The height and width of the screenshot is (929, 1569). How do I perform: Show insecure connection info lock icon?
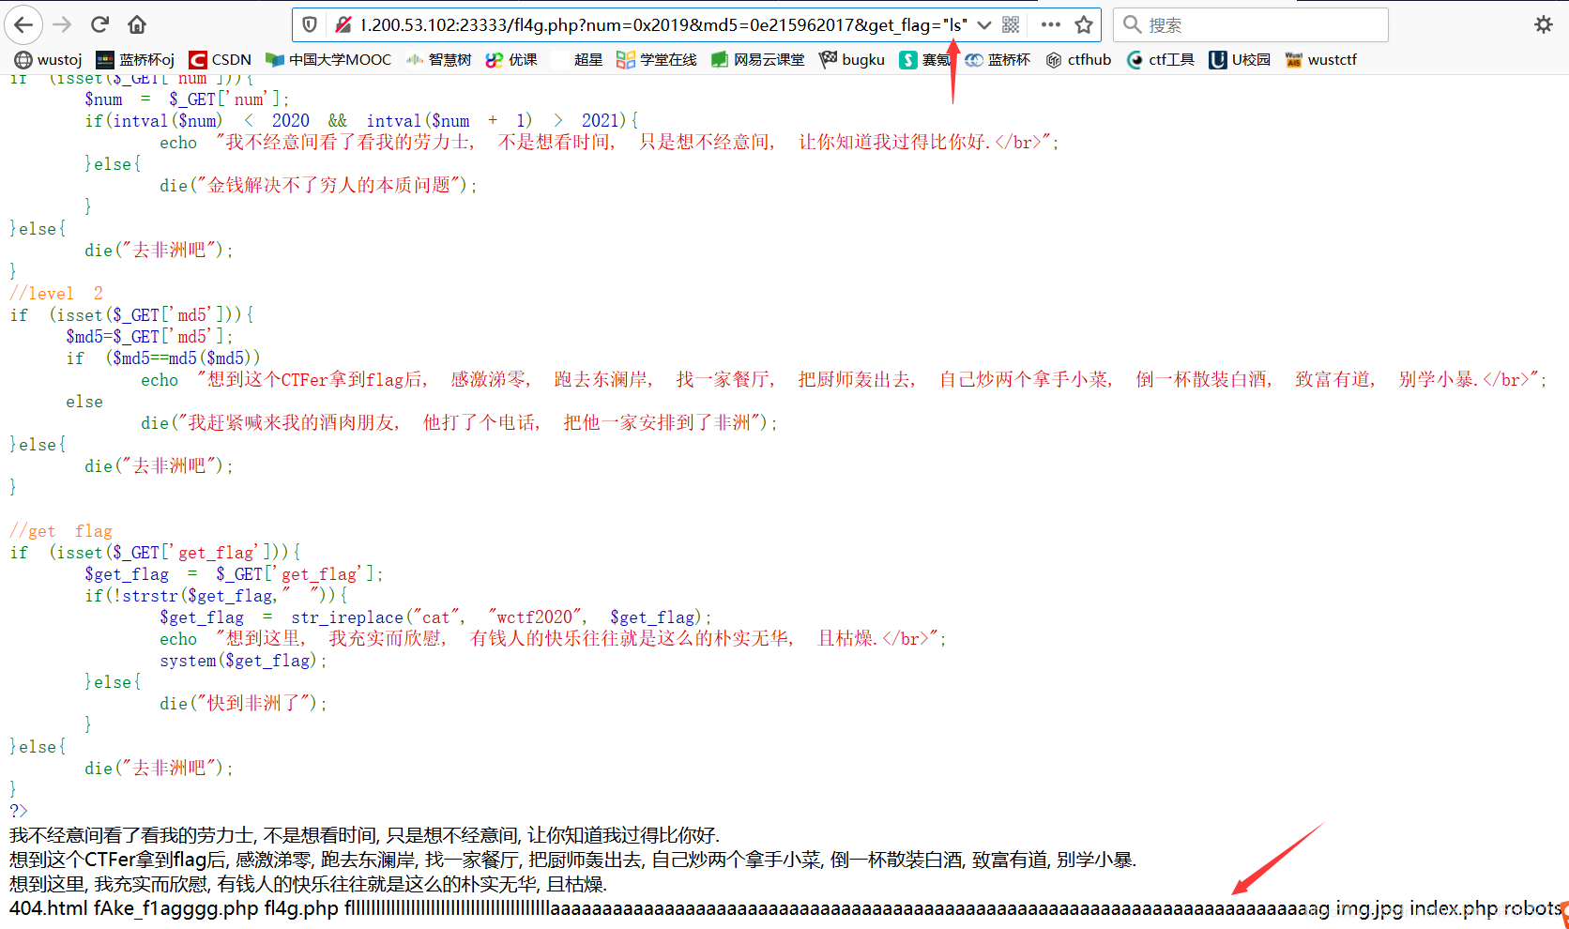click(x=343, y=24)
